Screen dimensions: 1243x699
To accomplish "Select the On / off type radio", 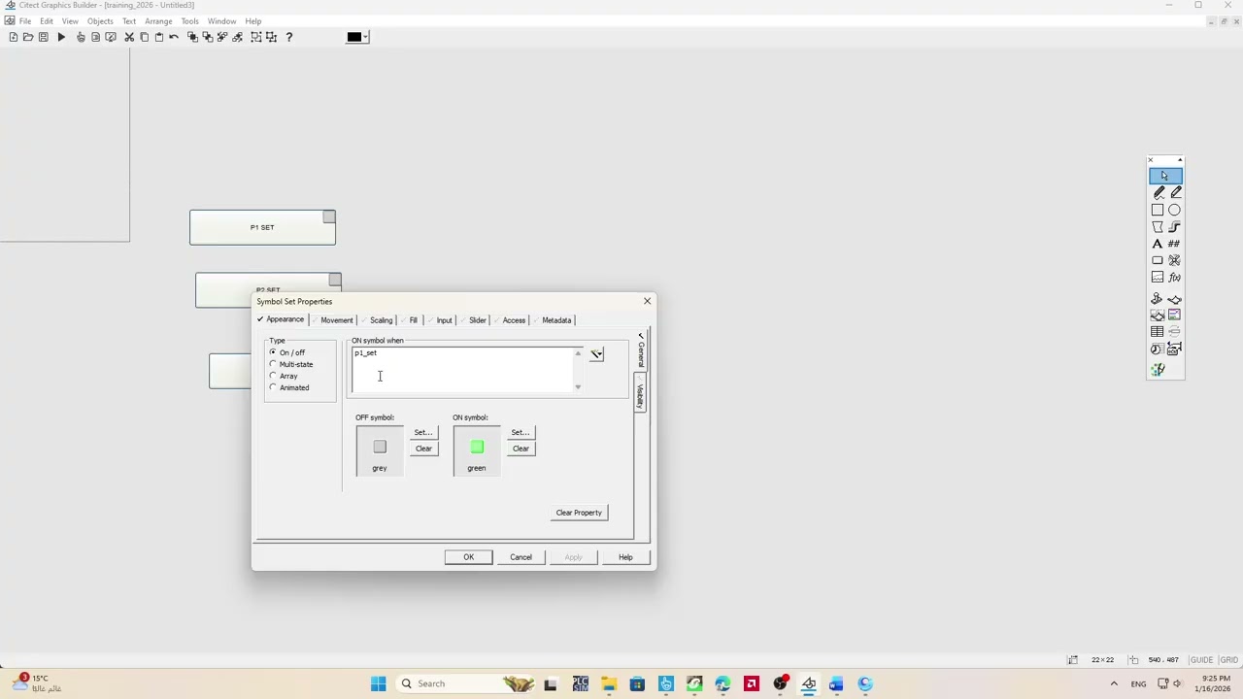I will (x=273, y=352).
